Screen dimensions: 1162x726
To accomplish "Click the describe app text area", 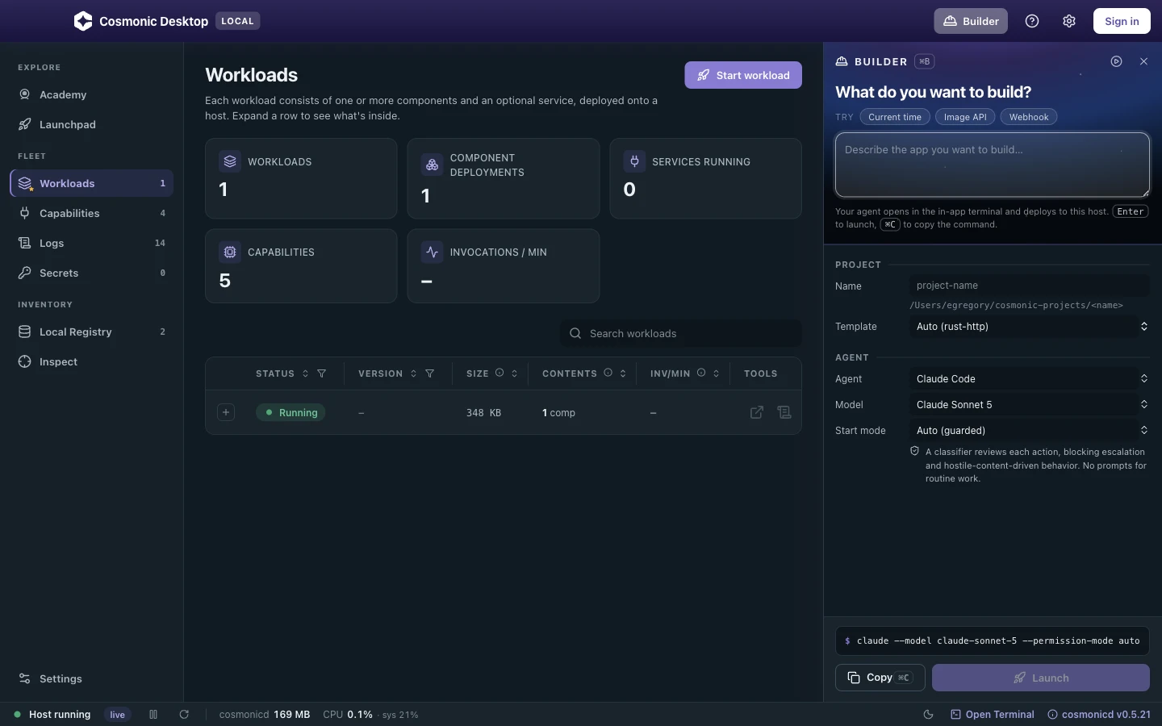I will pyautogui.click(x=993, y=165).
